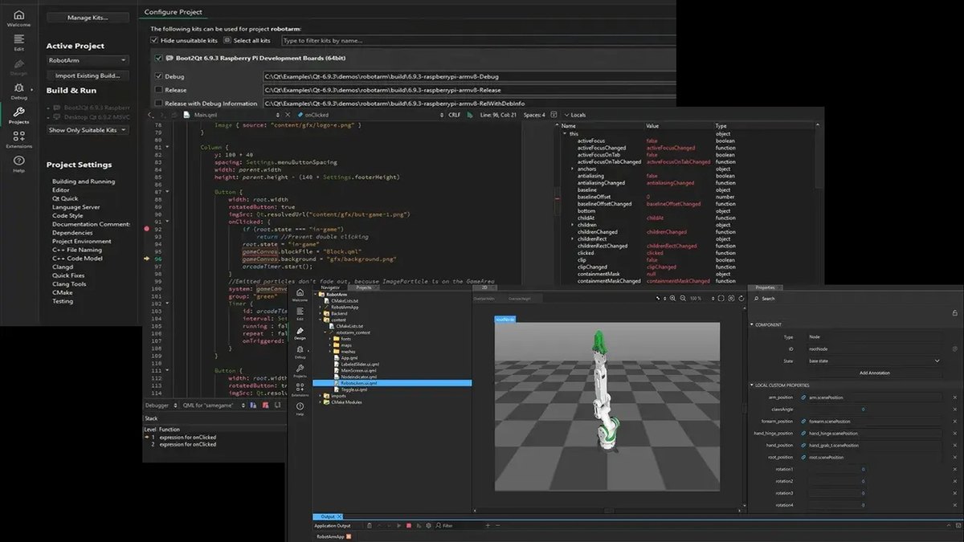Click the Design mode icon in Design window sidebar
Image resolution: width=964 pixels, height=542 pixels.
pyautogui.click(x=300, y=332)
